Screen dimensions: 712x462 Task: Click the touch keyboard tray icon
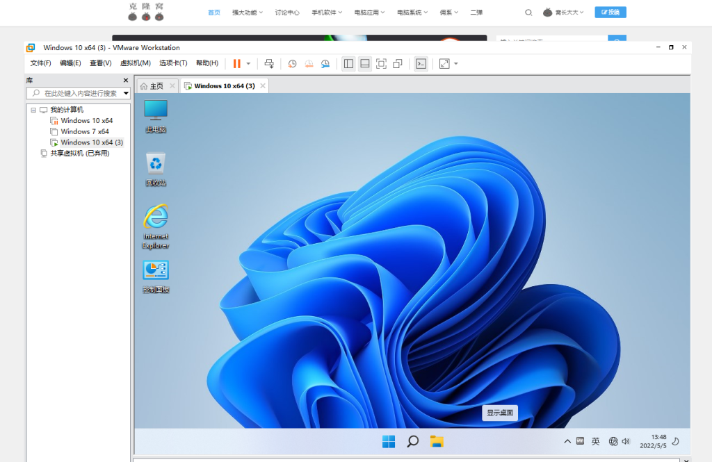click(x=581, y=441)
